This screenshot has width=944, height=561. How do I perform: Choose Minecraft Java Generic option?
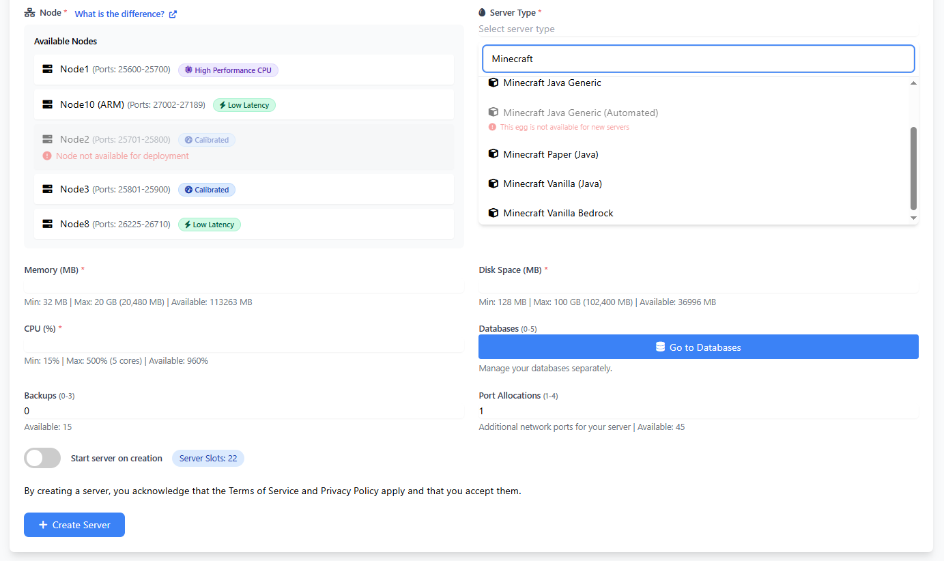pos(693,83)
